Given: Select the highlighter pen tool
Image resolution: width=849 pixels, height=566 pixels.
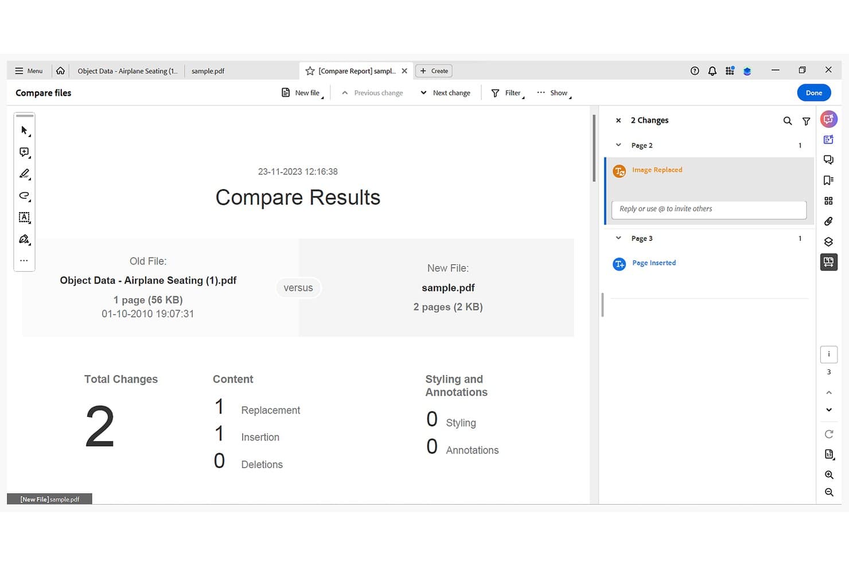Looking at the screenshot, I should click(x=24, y=174).
